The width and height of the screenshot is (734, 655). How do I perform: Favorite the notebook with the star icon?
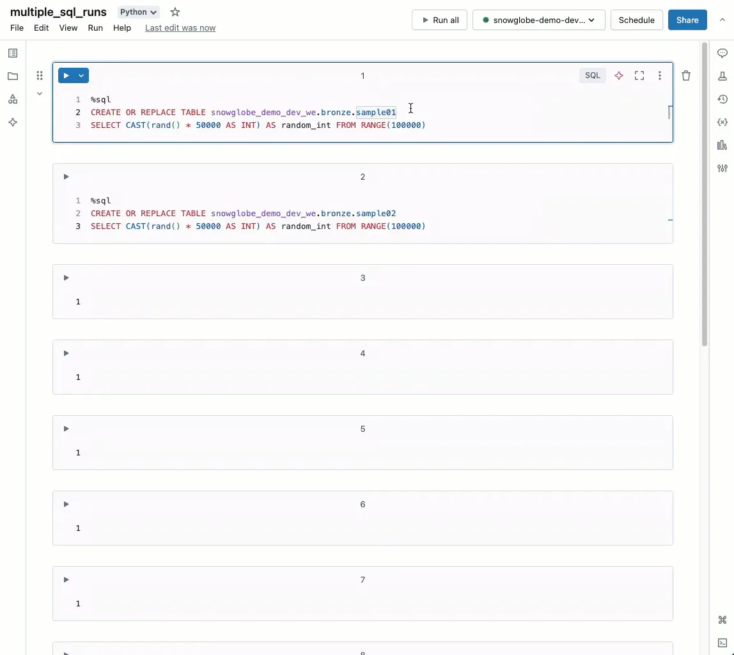coord(175,12)
